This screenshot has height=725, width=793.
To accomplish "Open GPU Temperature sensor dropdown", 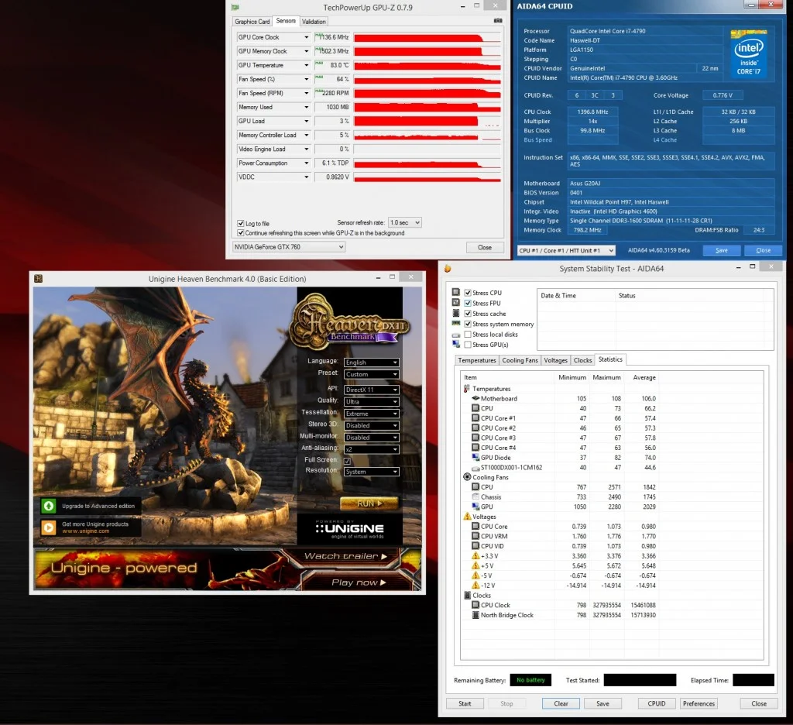I will click(x=306, y=65).
